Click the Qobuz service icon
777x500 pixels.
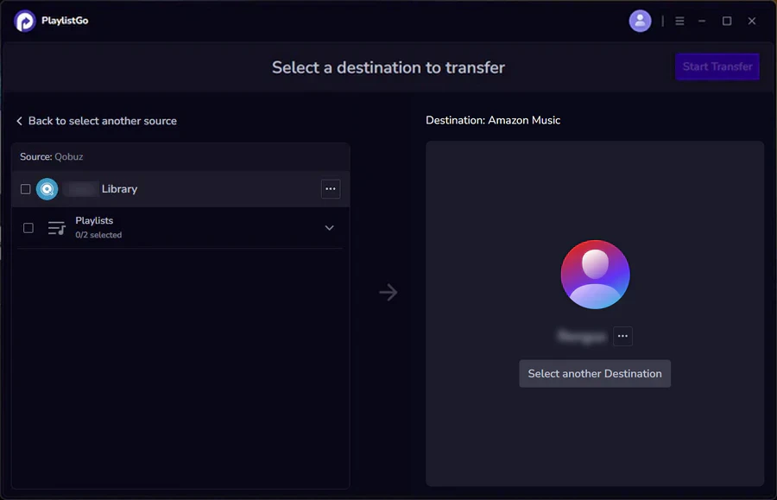pyautogui.click(x=47, y=189)
